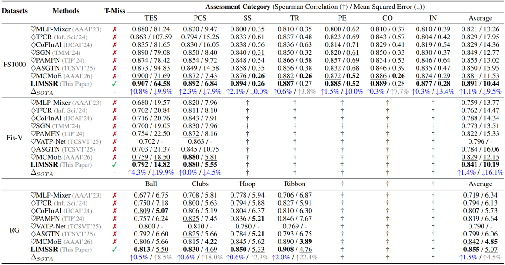
Task: Click the value "0.890 / 79.08"
Action: click(151, 52)
